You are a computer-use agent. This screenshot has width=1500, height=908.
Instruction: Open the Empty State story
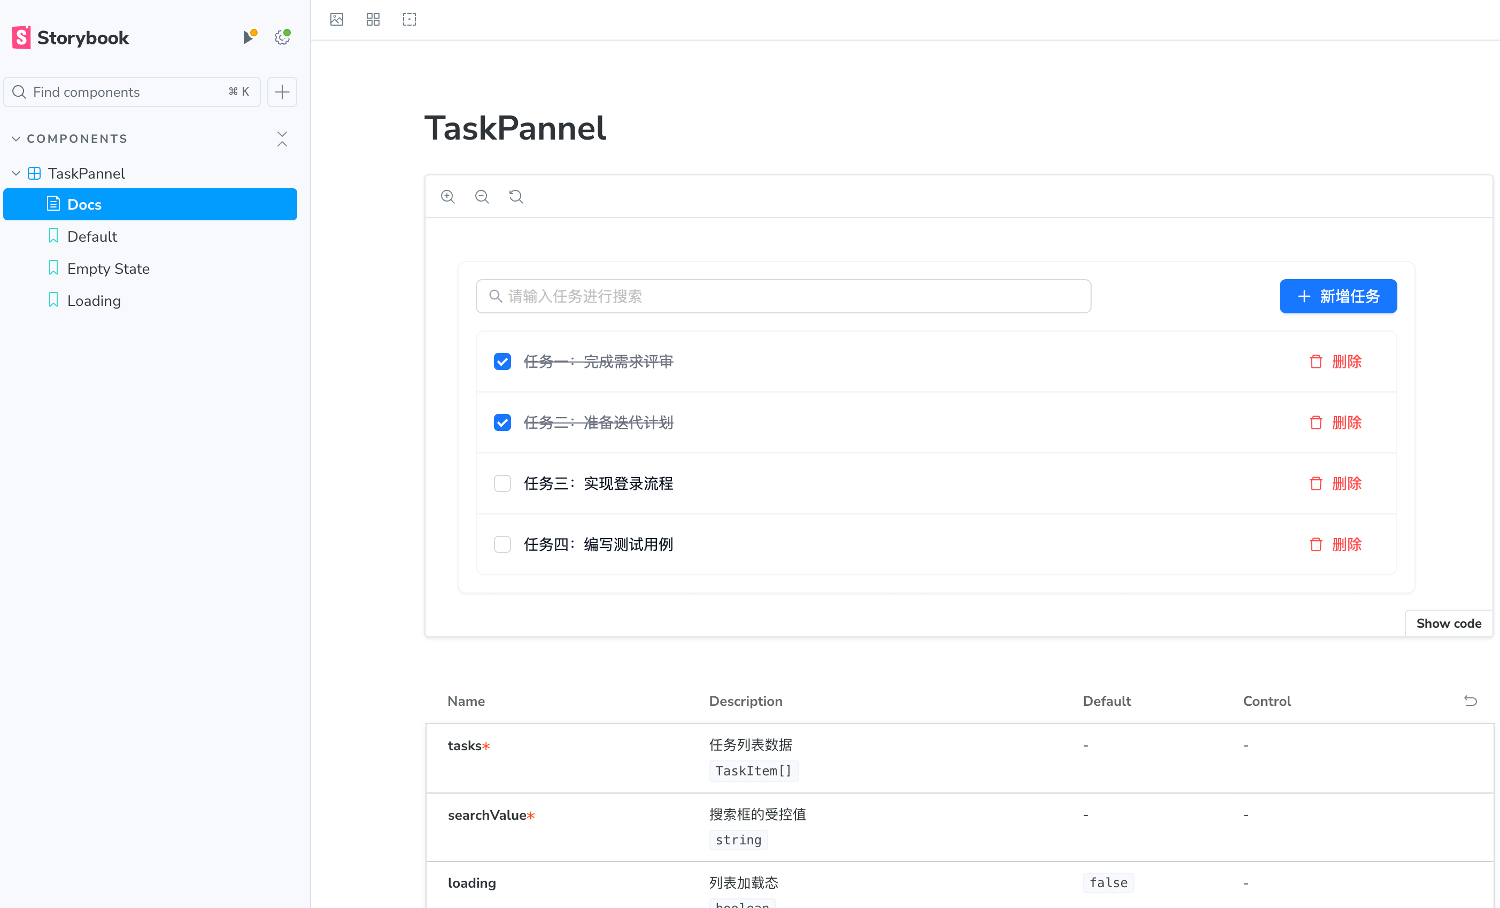coord(109,268)
